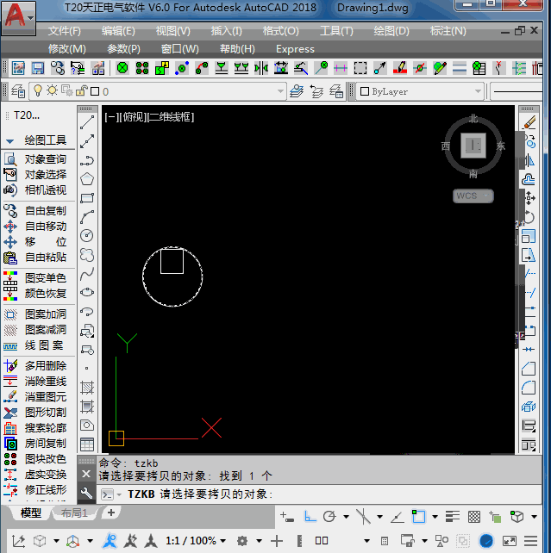Toggle layer freeze sun icon
The width and height of the screenshot is (551, 553).
tap(52, 90)
